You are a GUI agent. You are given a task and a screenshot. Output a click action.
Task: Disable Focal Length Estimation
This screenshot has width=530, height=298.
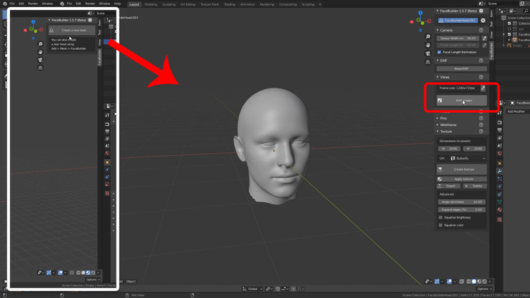coord(439,52)
